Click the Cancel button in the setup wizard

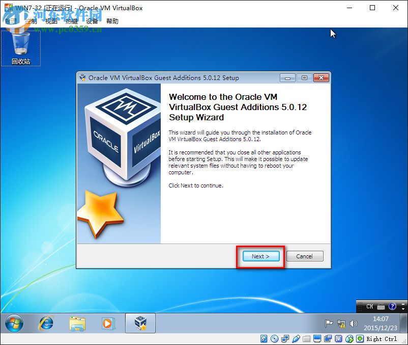304,256
